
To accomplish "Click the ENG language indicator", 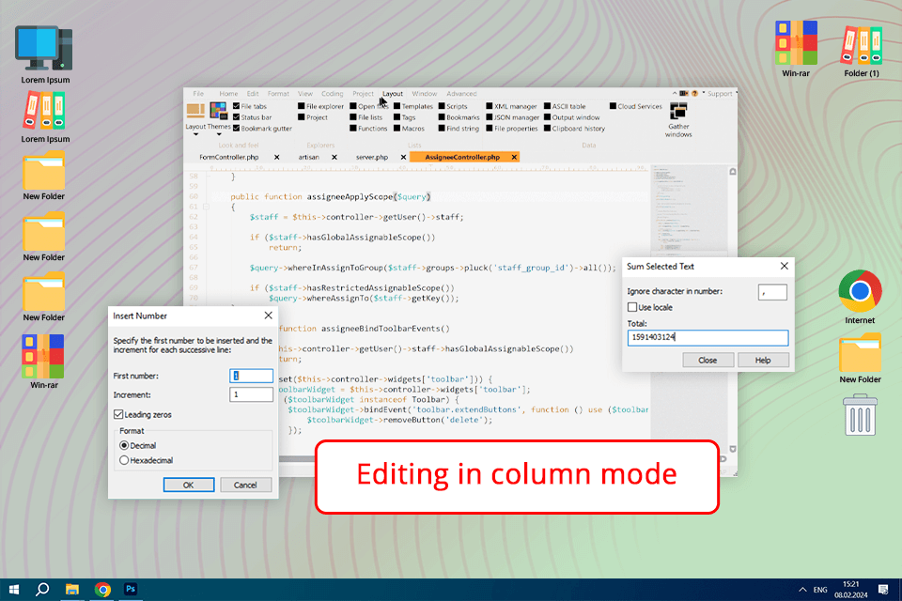I will 820,590.
